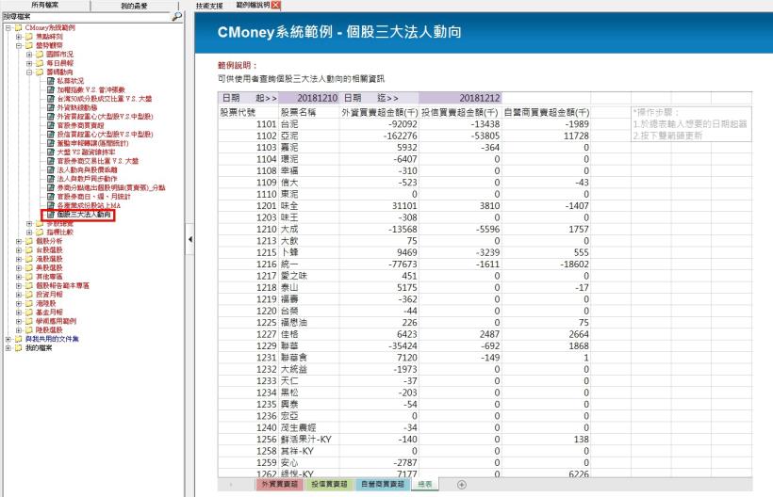The image size is (773, 497).
Task: Expand the 國際市況 folder
Action: [x=29, y=55]
